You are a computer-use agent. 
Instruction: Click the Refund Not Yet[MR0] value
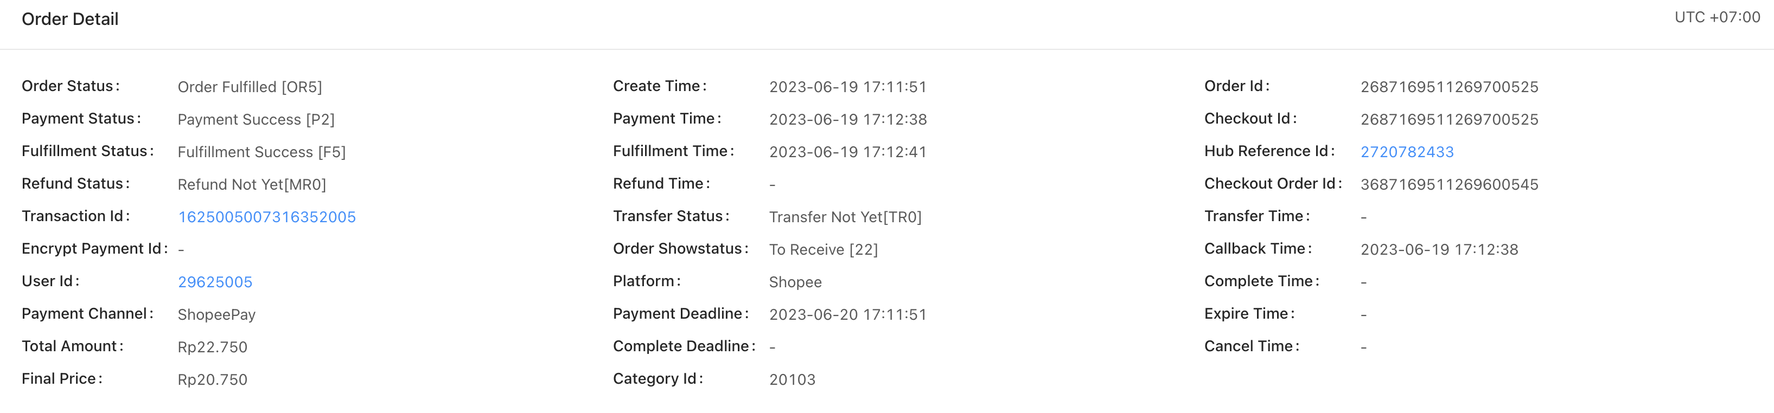point(251,184)
